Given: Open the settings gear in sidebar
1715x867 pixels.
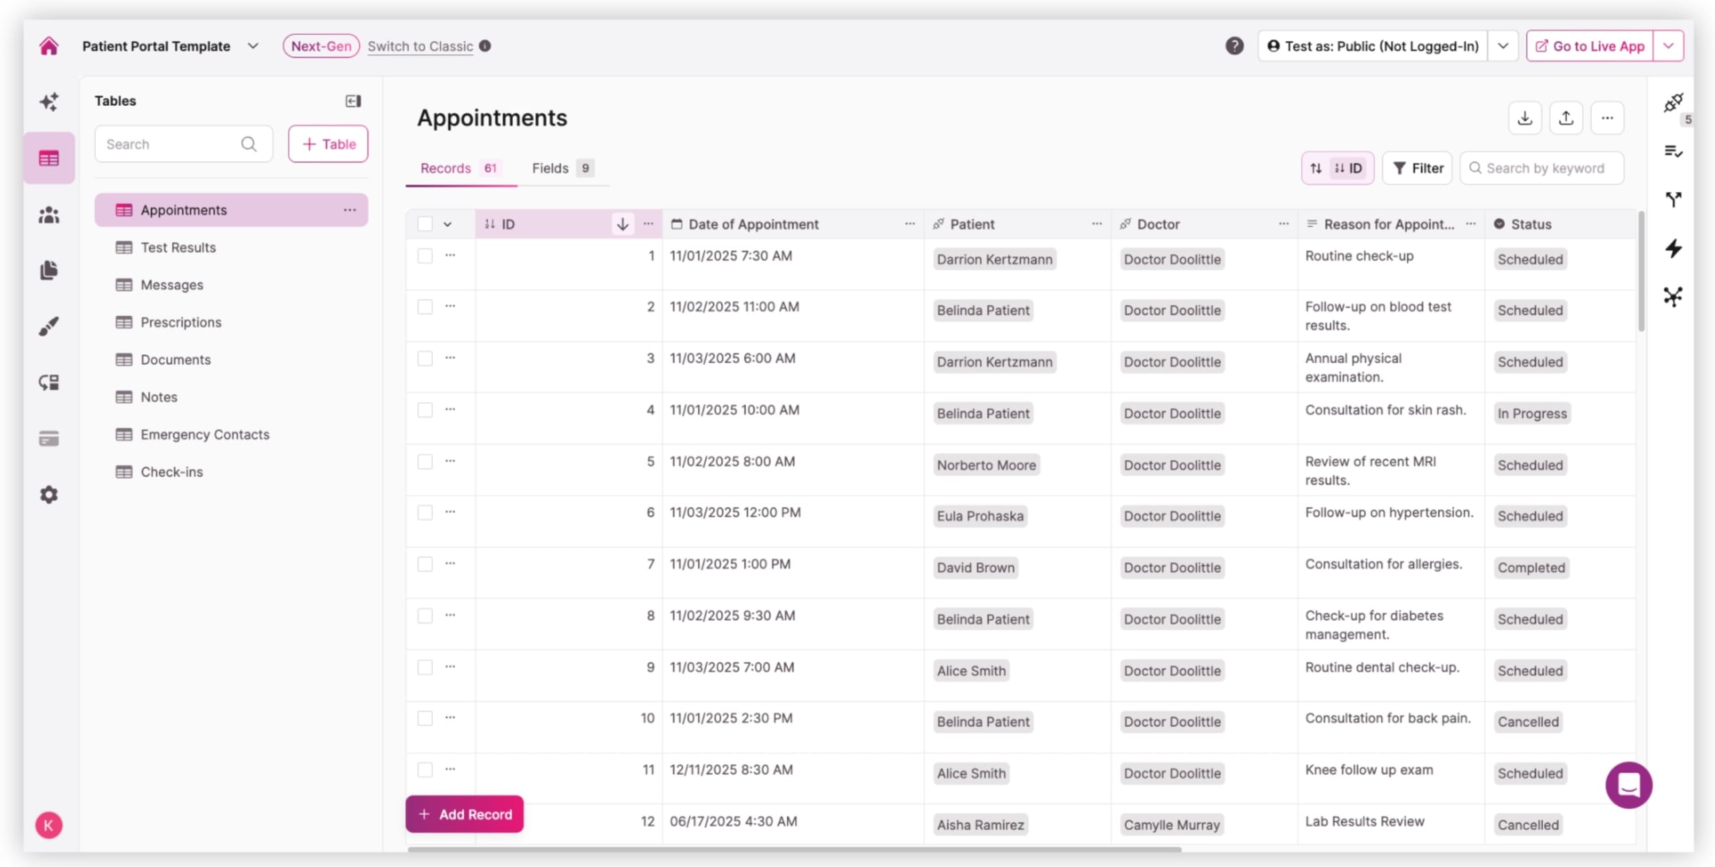Looking at the screenshot, I should pyautogui.click(x=49, y=495).
